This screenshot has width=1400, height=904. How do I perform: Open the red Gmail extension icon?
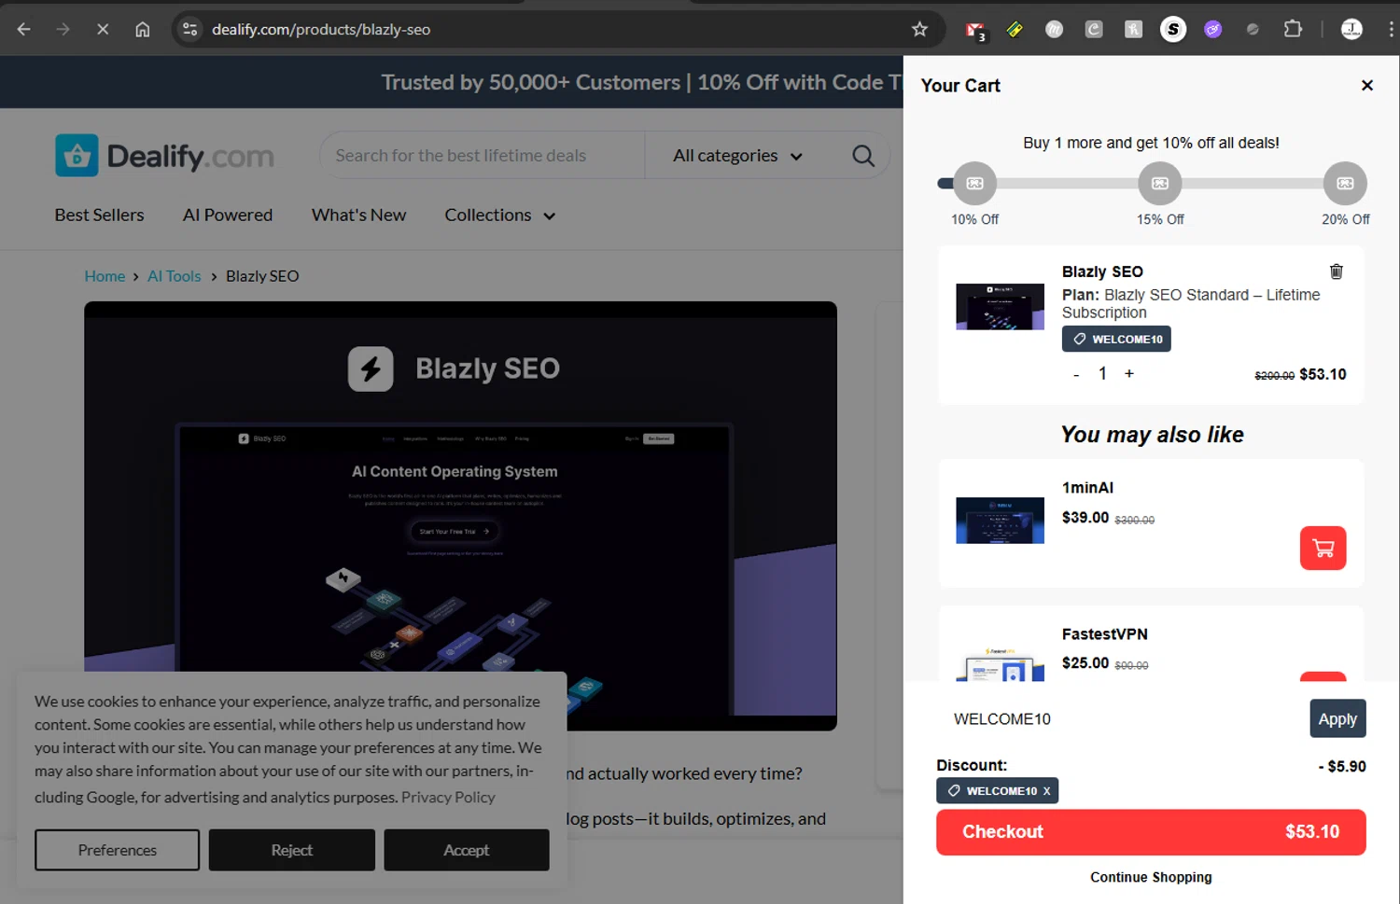point(975,30)
